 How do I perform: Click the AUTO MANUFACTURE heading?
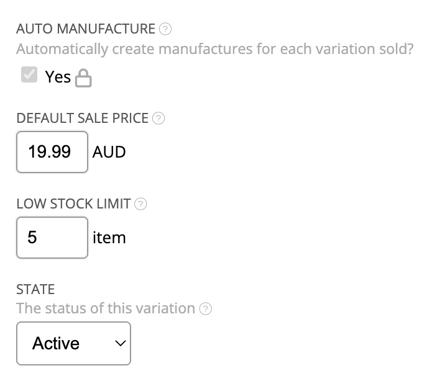[x=86, y=29]
